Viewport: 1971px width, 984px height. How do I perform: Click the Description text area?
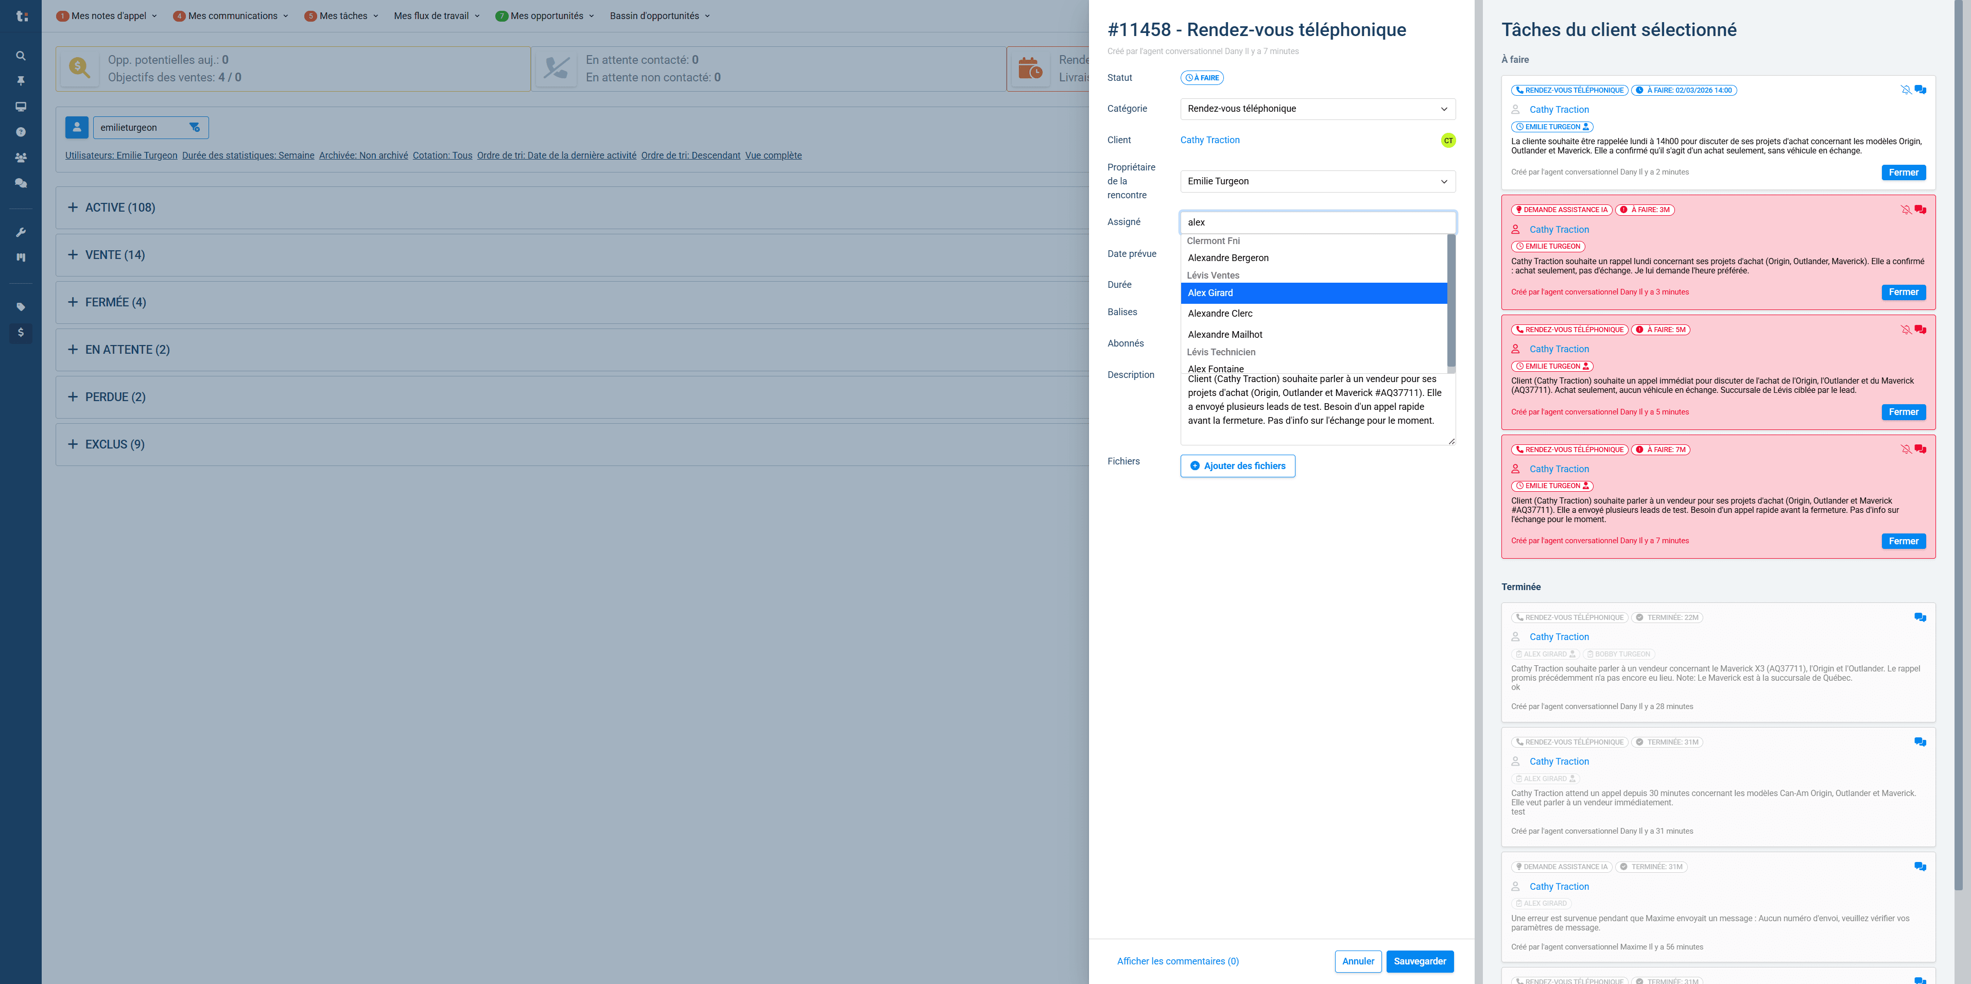pyautogui.click(x=1318, y=409)
